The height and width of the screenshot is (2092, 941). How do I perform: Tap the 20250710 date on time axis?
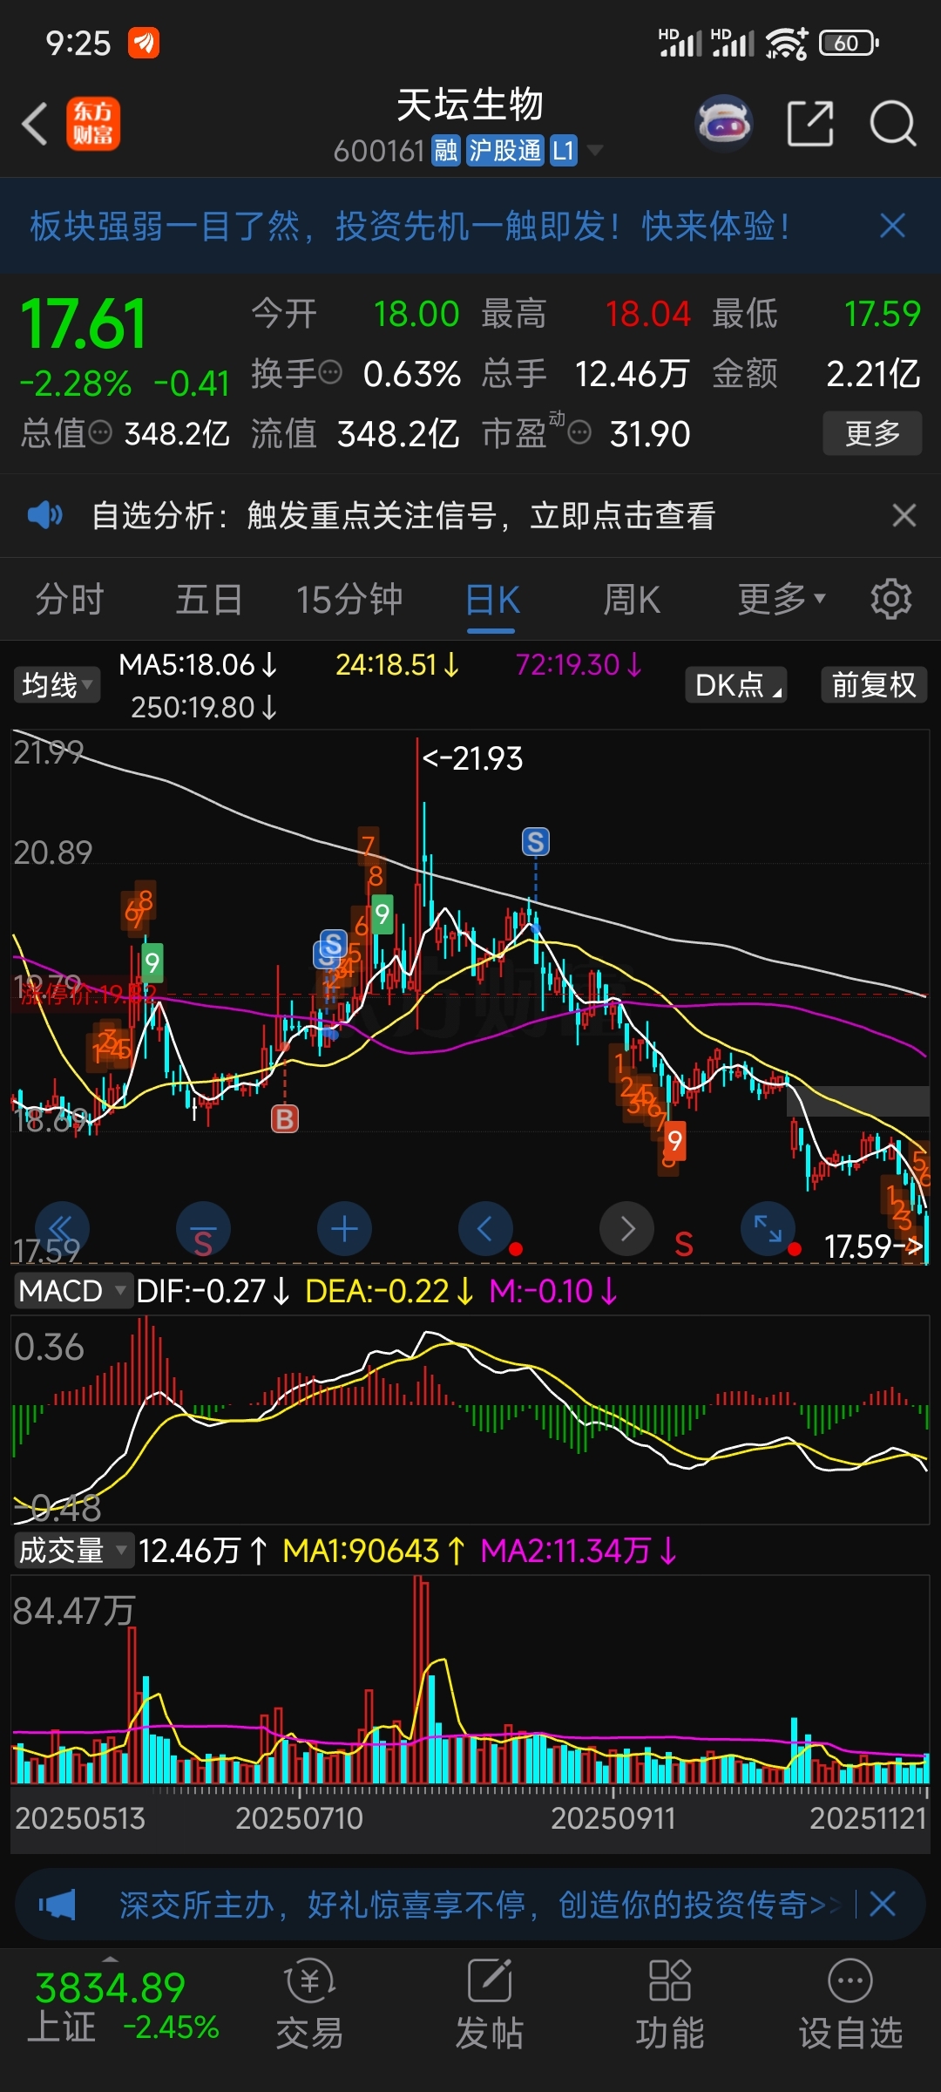299,1818
